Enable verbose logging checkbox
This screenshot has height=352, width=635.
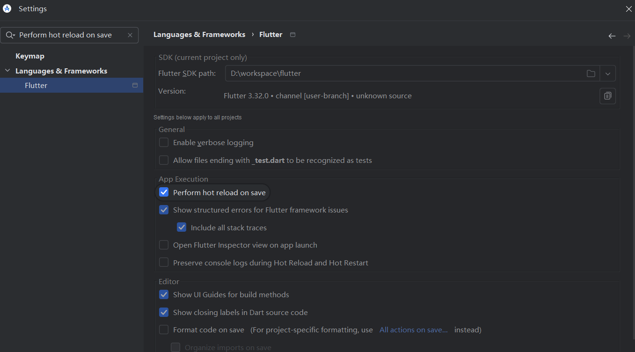pyautogui.click(x=164, y=142)
